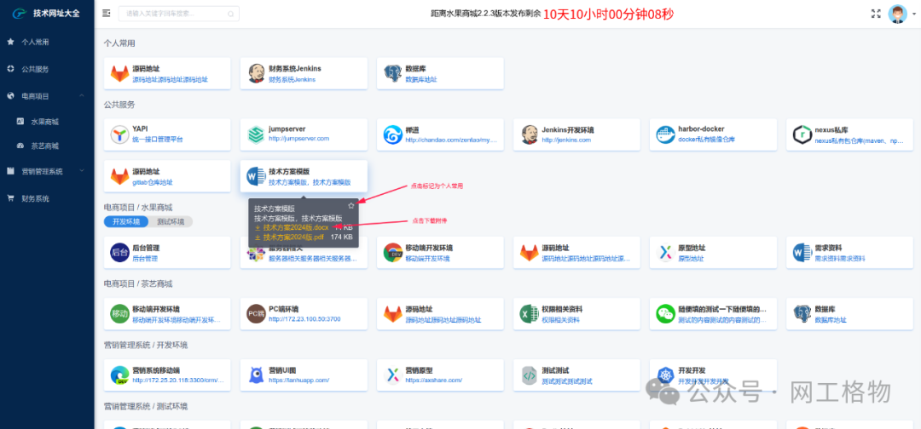Open the 源码地址 card under 茶艺商城
Image resolution: width=921 pixels, height=429 pixels.
(441, 313)
